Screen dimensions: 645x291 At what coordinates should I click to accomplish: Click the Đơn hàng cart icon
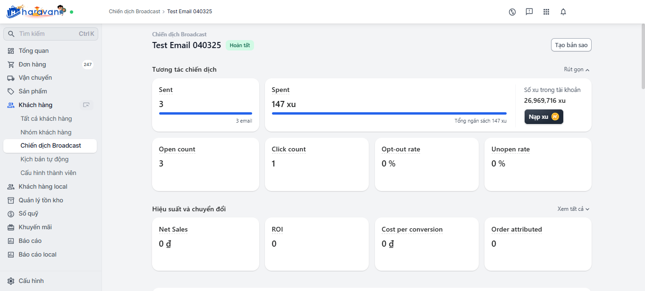(x=11, y=65)
